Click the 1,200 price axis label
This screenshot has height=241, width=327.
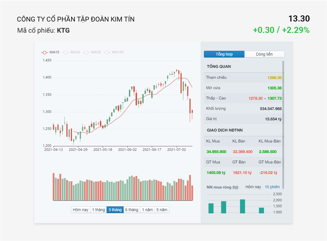tap(47, 146)
